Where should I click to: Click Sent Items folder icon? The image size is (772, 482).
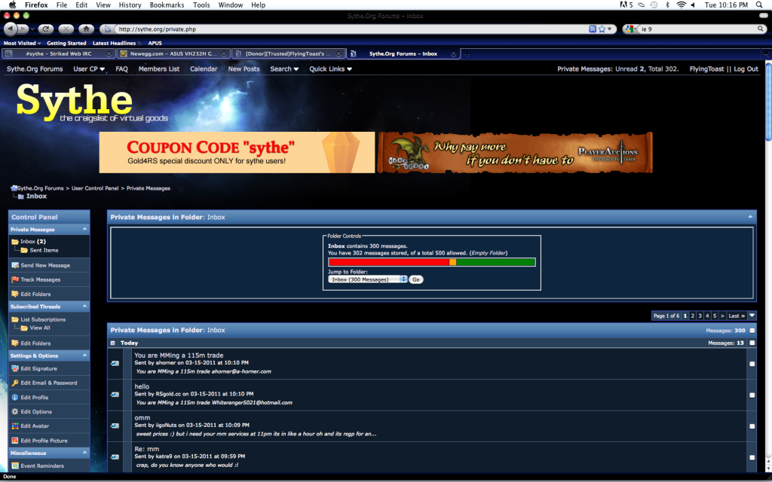pyautogui.click(x=24, y=250)
